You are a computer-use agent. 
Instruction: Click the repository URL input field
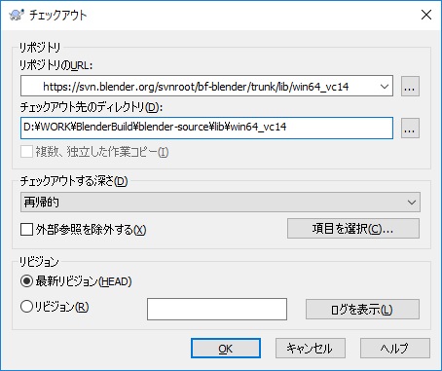point(206,86)
